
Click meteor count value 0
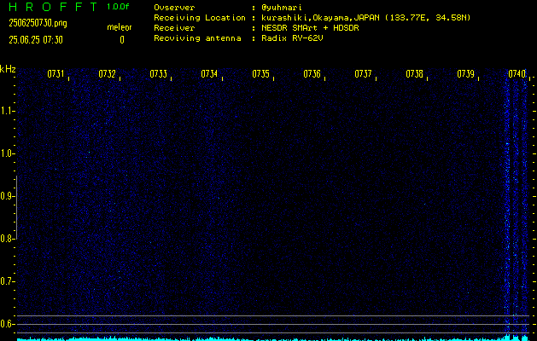pos(122,40)
